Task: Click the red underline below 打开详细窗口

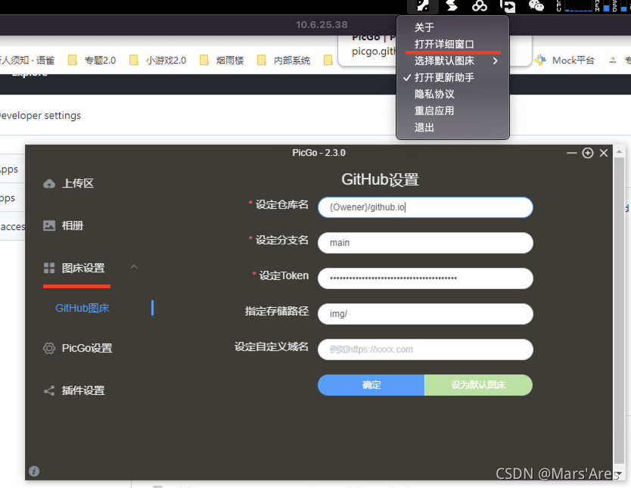Action: point(452,51)
